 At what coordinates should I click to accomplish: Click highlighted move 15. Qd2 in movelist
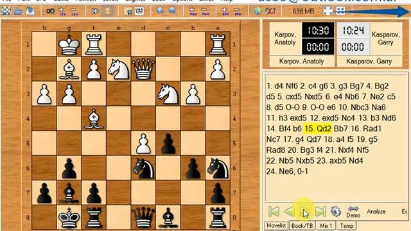(x=318, y=128)
